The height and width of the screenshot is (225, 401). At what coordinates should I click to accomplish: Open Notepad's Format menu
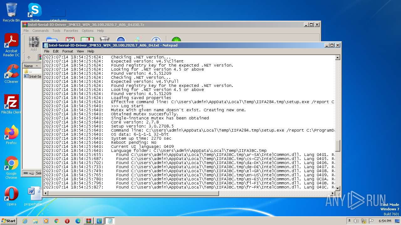coord(68,51)
